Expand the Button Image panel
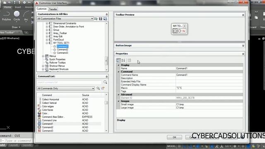This screenshot has width=265, height=149. pyautogui.click(x=243, y=46)
